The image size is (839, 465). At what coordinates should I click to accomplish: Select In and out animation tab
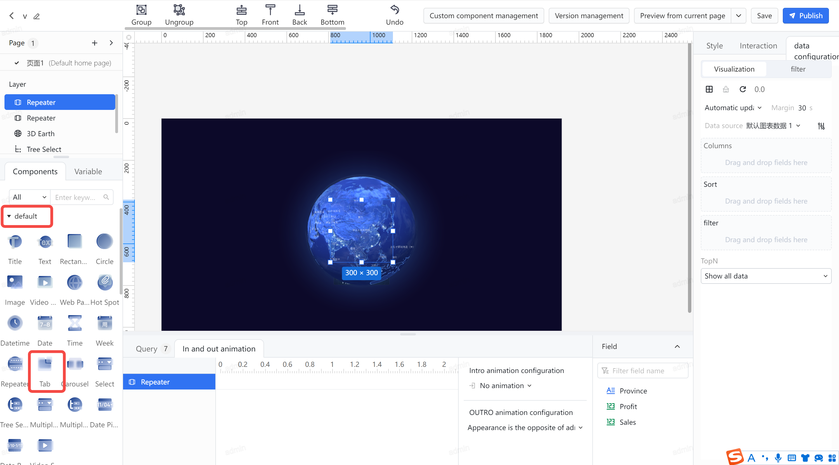219,349
